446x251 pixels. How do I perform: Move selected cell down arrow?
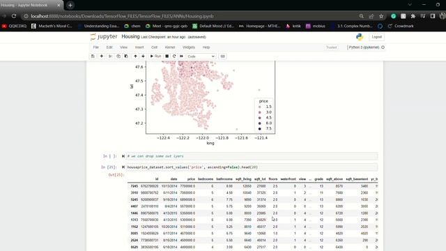(x=143, y=56)
